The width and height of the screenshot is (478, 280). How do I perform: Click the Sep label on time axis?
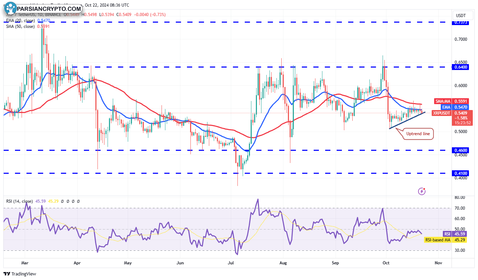point(336,263)
